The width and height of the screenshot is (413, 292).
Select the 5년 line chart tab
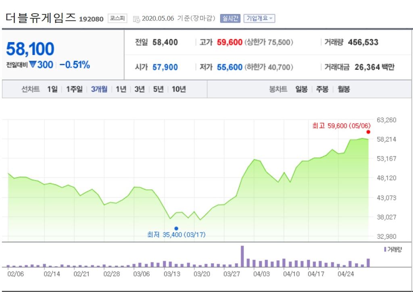click(x=158, y=89)
